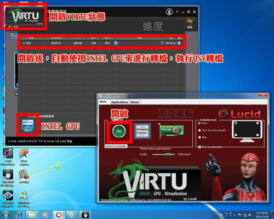Open Nero Express desktop shortcut
This screenshot has height=219, width=274.
click(24, 157)
